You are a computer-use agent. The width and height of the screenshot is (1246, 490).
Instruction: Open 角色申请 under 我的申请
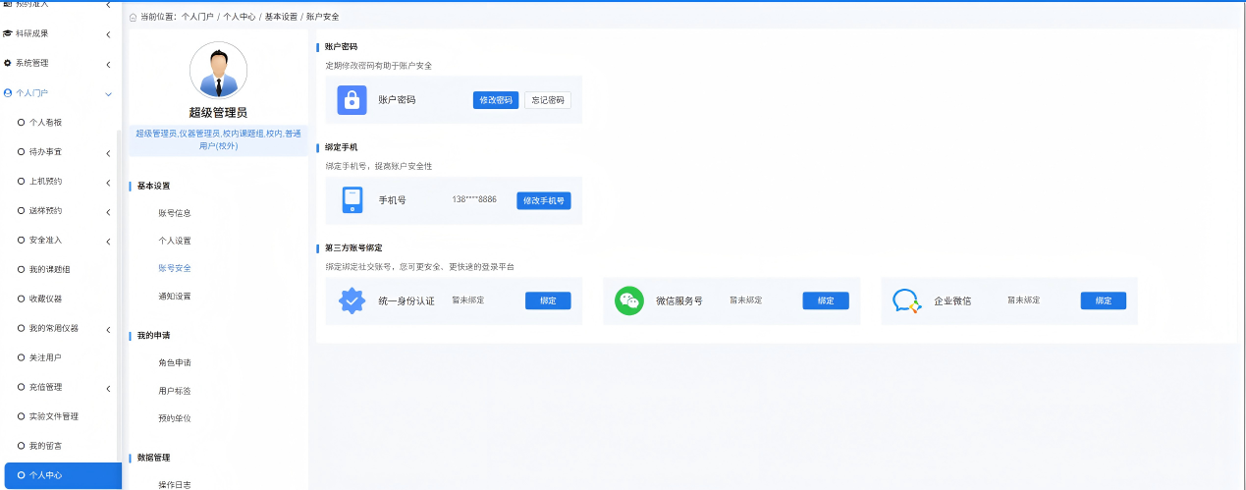(175, 362)
